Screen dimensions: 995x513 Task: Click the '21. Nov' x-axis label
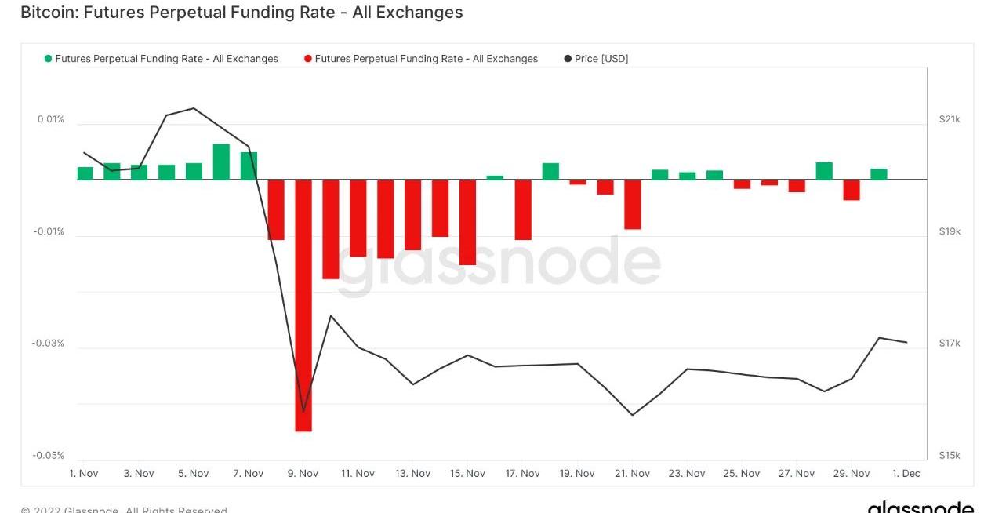[x=632, y=473]
